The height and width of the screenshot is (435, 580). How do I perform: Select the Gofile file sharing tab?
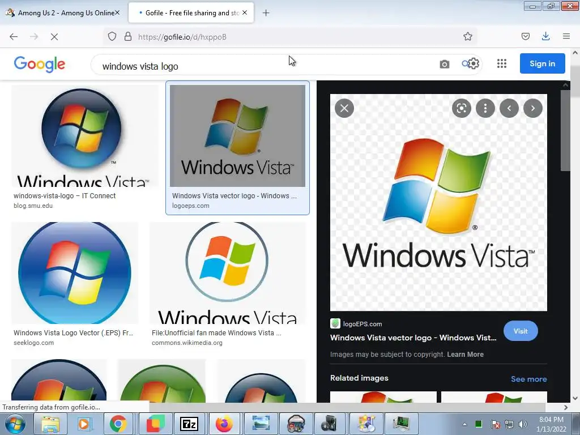(191, 13)
